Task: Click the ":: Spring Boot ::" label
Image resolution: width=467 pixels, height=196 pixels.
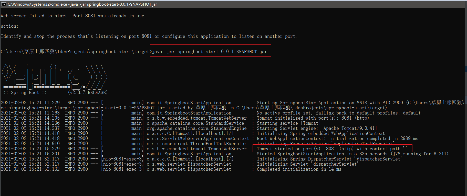Action: [25, 93]
